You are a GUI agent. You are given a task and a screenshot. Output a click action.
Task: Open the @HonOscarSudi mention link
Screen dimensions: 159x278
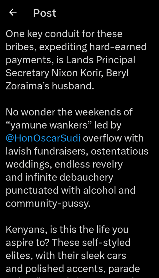(x=43, y=138)
